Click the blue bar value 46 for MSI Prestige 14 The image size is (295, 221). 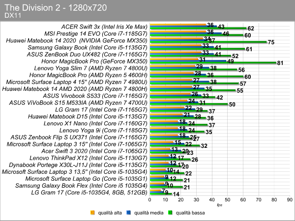(x=226, y=33)
